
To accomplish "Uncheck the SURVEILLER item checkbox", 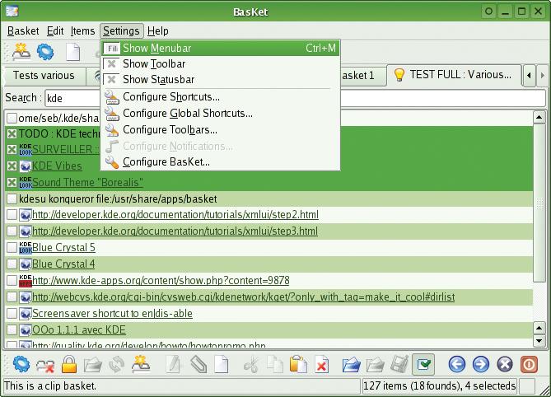I will tap(12, 150).
